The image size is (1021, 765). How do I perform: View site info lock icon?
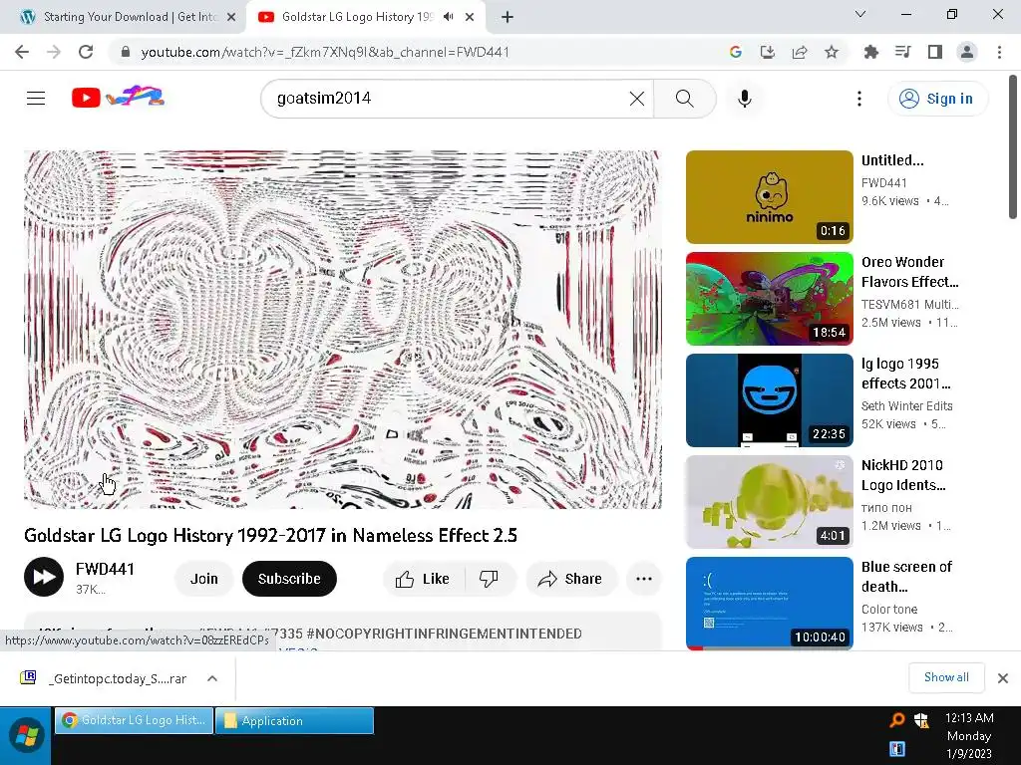click(x=125, y=52)
